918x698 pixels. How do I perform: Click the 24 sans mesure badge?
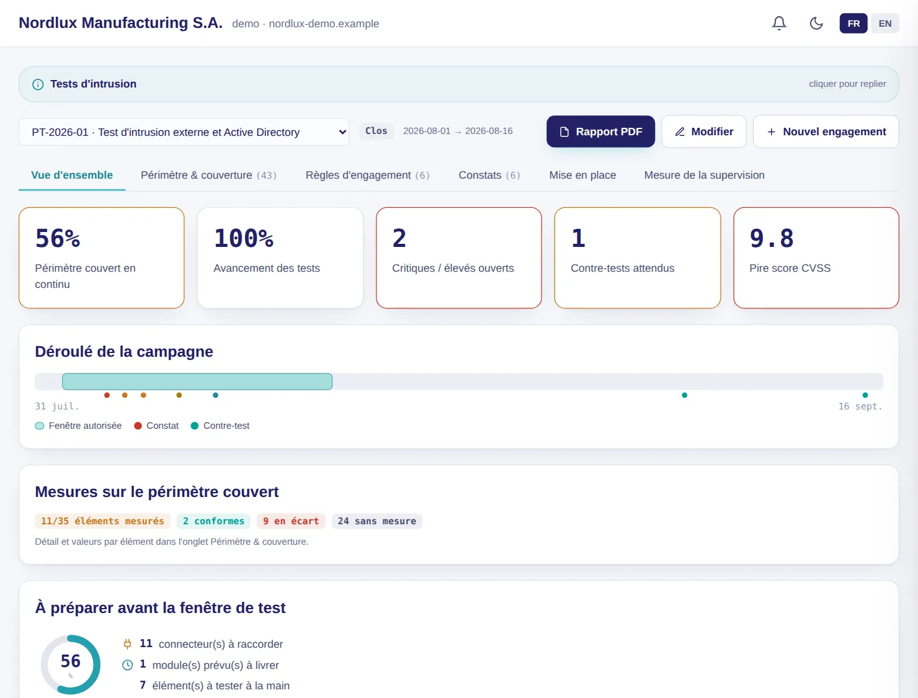coord(377,521)
